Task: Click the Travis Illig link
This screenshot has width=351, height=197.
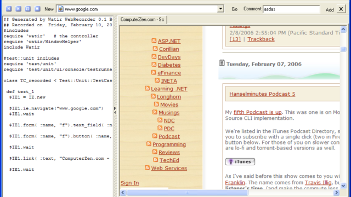Action: click(318, 183)
